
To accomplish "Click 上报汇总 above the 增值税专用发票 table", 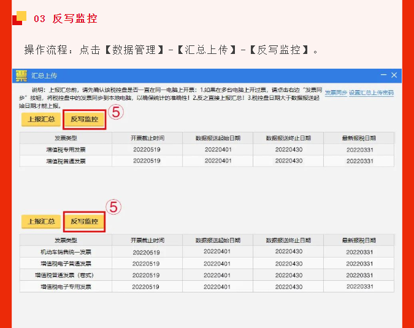I will (41, 120).
